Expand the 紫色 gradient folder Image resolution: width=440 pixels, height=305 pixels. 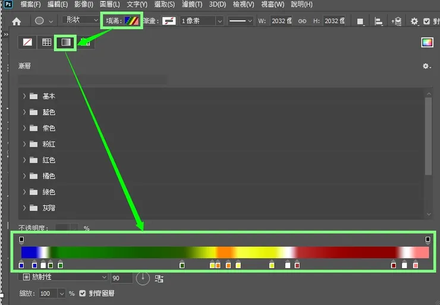pyautogui.click(x=24, y=128)
